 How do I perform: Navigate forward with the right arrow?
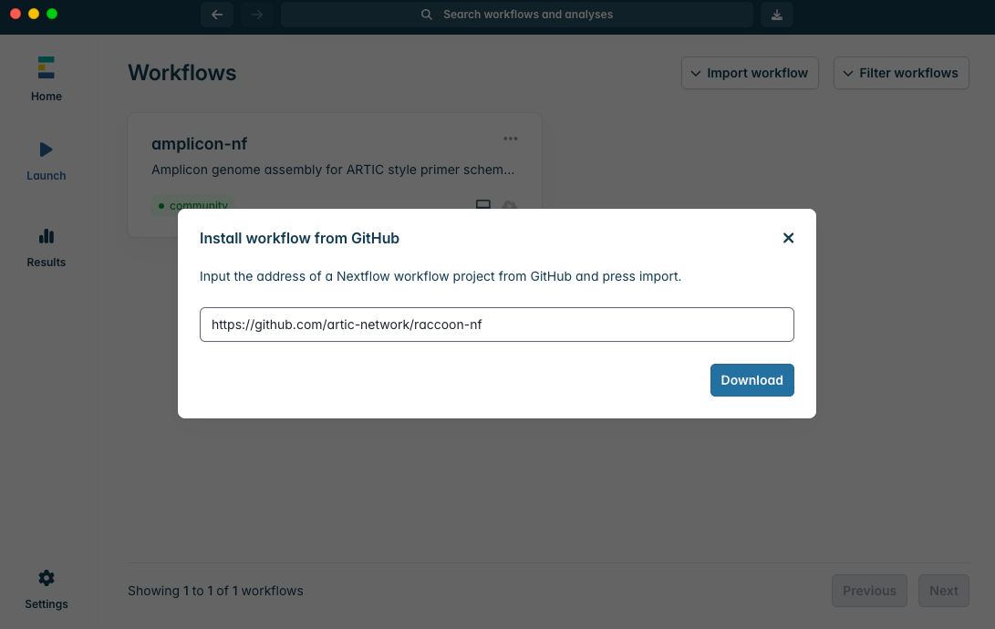tap(257, 15)
